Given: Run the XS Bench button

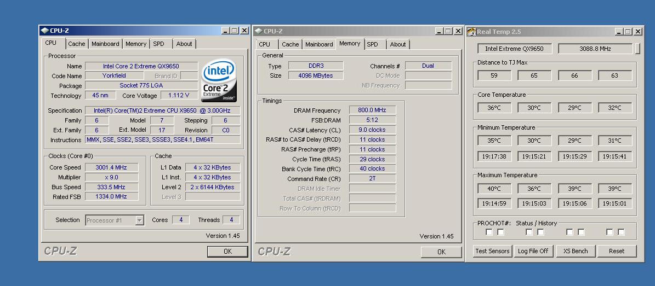Looking at the screenshot, I should (x=576, y=251).
